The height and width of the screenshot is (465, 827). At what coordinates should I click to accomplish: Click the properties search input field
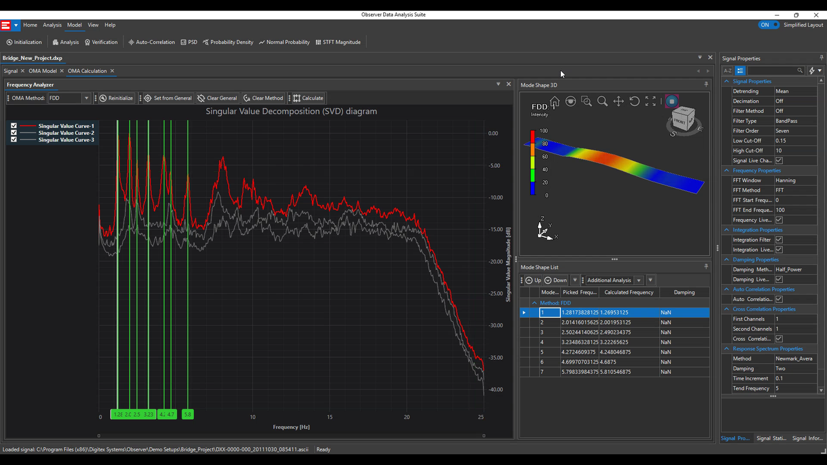(x=771, y=70)
